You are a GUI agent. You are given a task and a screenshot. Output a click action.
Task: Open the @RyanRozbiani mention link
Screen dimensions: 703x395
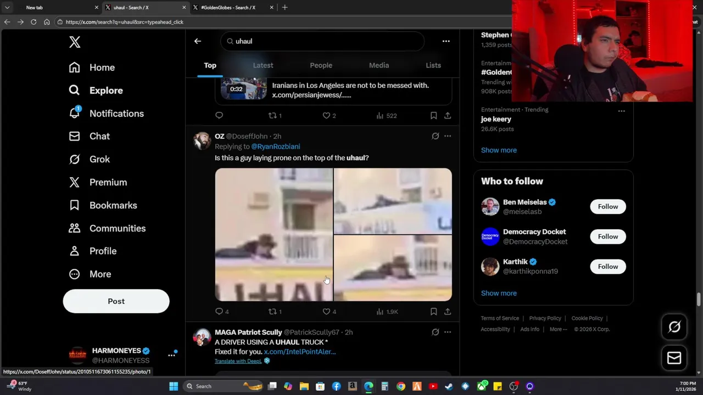276,146
